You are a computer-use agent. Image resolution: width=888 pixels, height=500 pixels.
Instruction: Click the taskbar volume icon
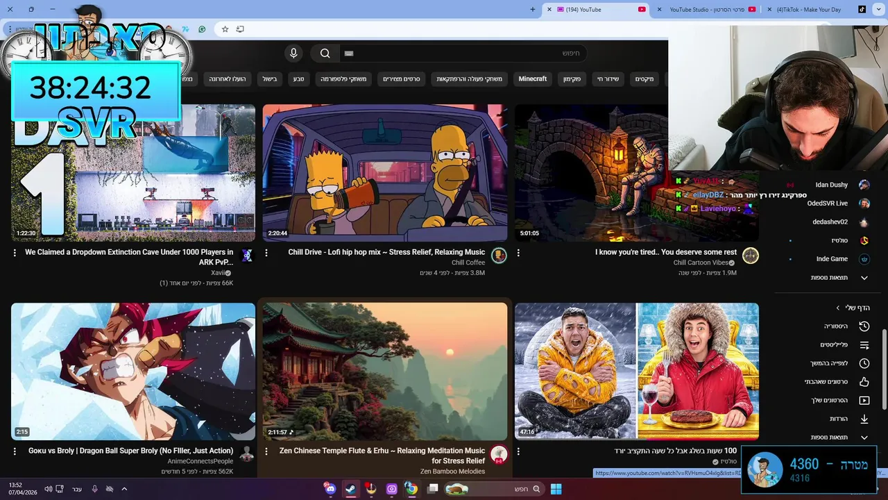click(48, 489)
